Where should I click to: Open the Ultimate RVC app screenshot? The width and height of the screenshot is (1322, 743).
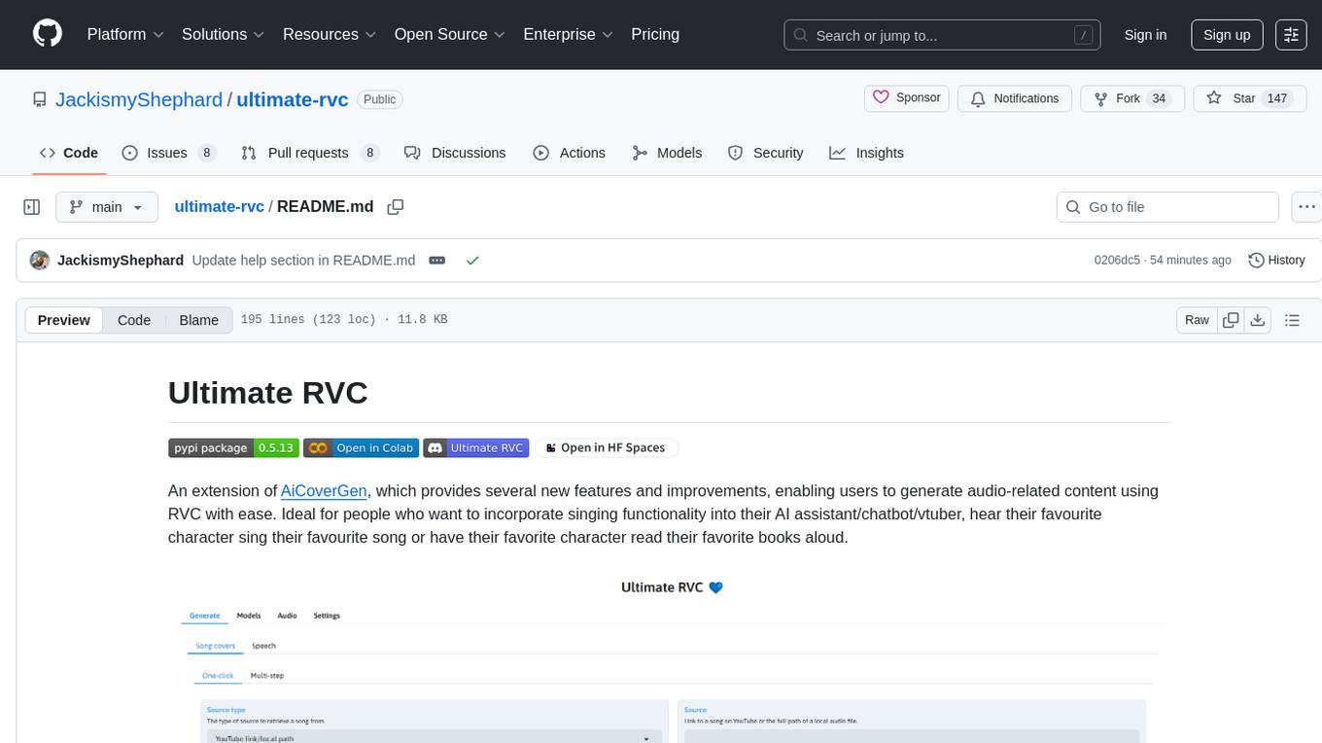[670, 659]
